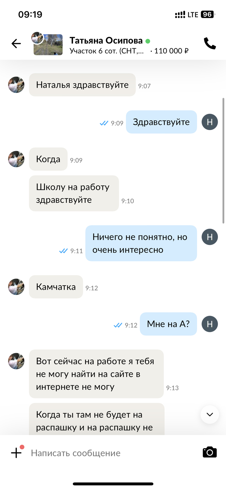
Task: Call Татьяна Осипова with phone icon
Action: 210,43
